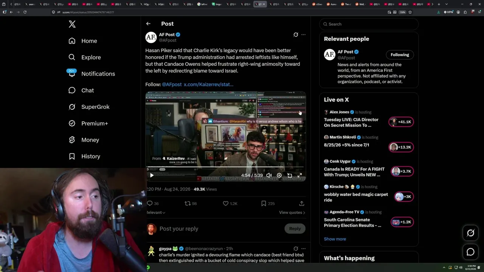The image size is (484, 272).
Task: Navigate back in browser toolbar
Action: coord(11,12)
